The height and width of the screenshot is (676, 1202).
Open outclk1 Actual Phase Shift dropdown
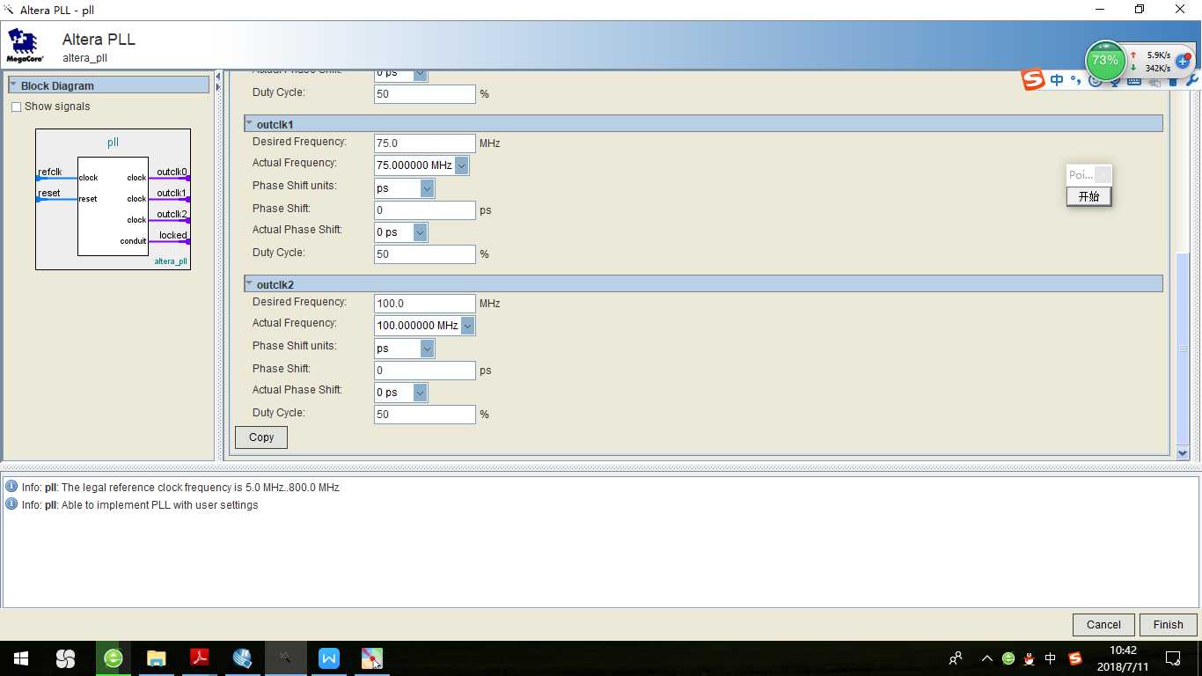420,232
